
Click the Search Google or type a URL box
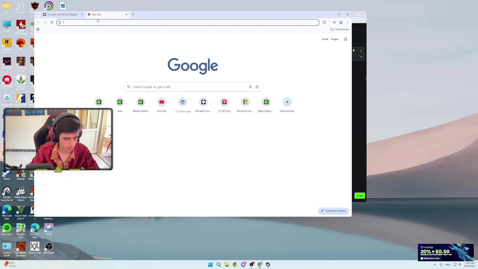pyautogui.click(x=193, y=87)
